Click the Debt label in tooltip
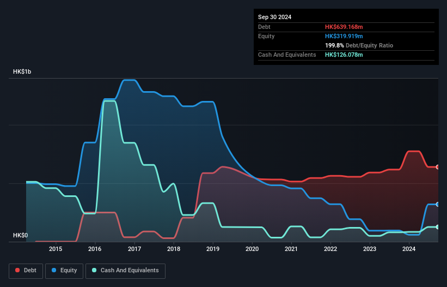 coord(264,27)
